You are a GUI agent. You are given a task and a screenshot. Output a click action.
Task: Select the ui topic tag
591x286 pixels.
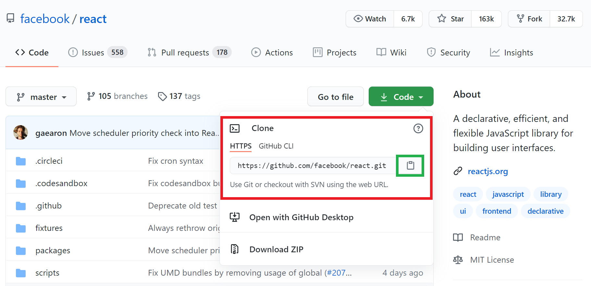pyautogui.click(x=463, y=211)
